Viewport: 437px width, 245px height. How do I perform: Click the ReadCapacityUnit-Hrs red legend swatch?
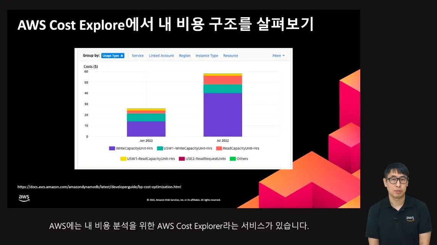pos(219,148)
